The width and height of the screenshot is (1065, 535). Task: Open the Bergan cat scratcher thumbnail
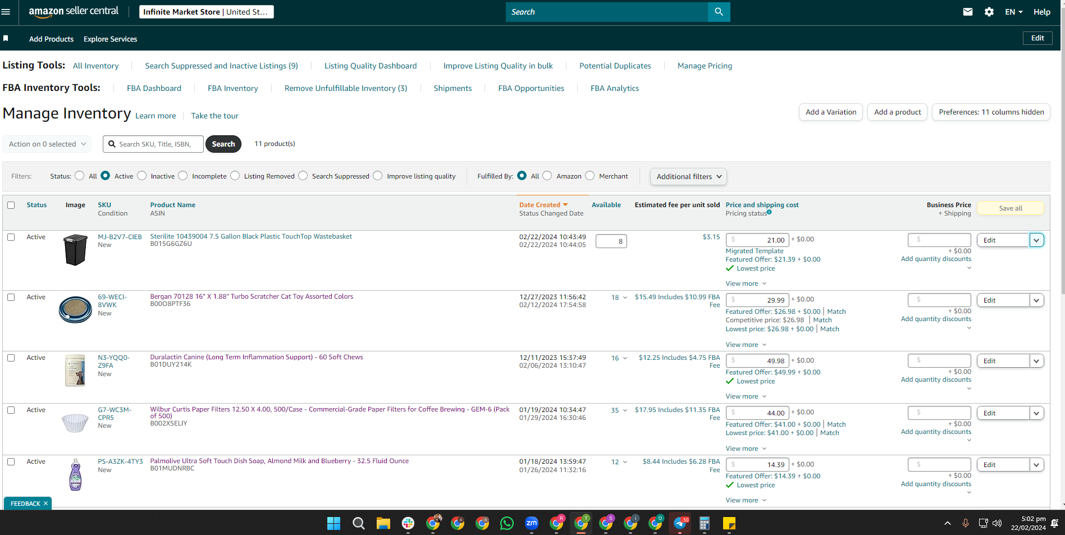pyautogui.click(x=75, y=309)
